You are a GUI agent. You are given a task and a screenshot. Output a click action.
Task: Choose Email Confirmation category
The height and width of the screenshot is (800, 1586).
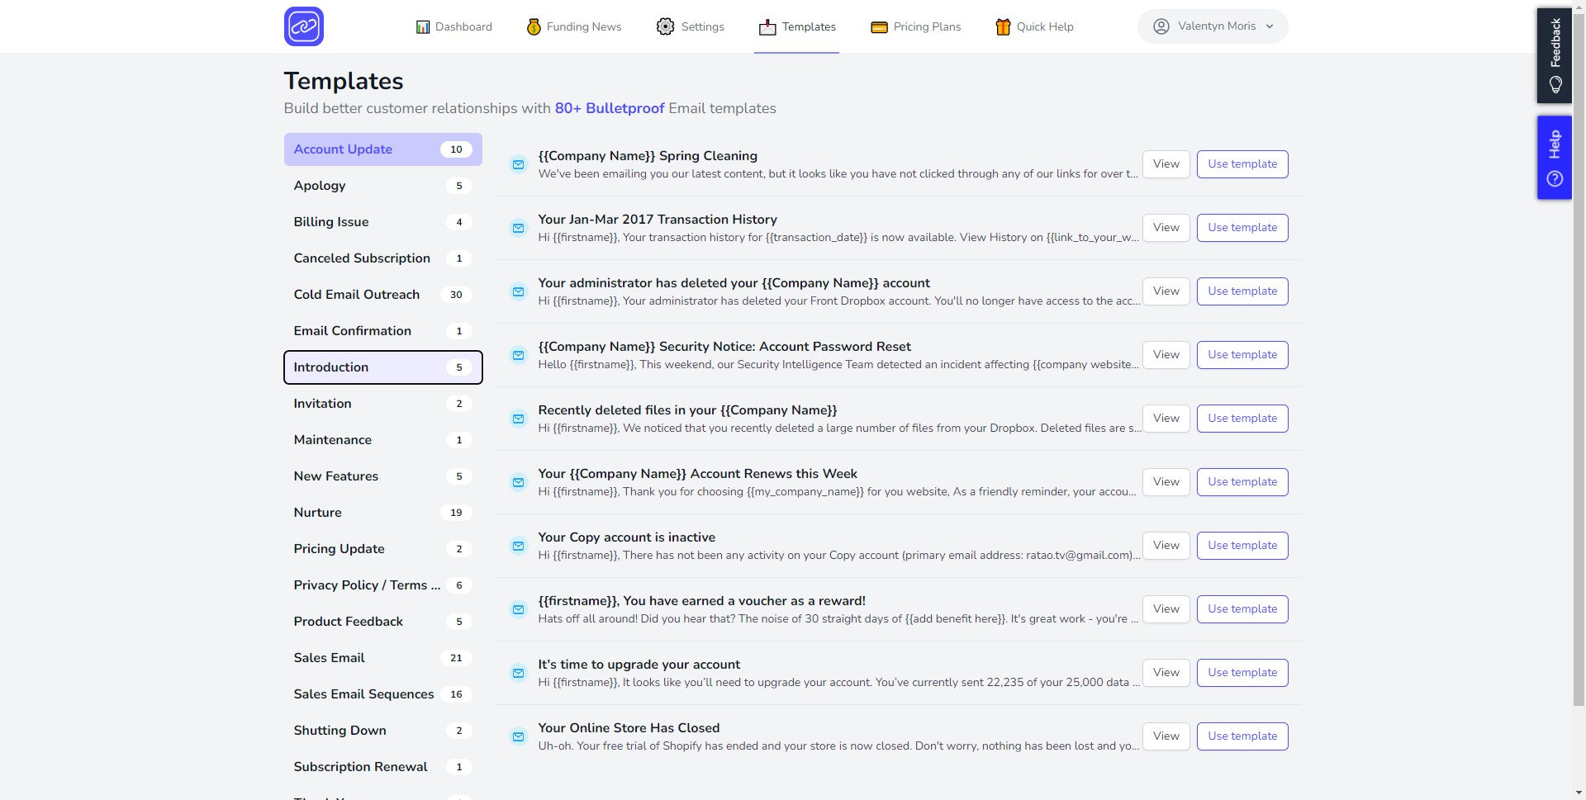click(382, 331)
